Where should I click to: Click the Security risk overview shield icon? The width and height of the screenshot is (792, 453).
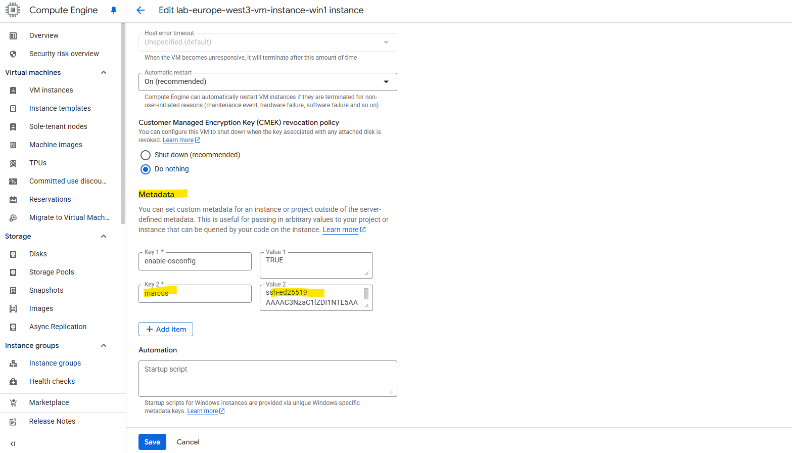point(13,54)
